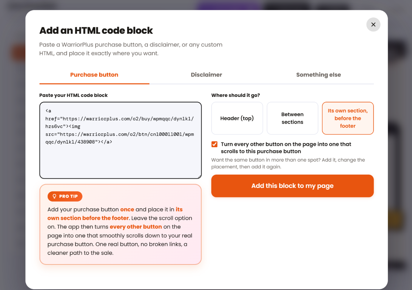Click the textarea resize handle corner
Screen dimensions: 412x290
[x=199, y=176]
